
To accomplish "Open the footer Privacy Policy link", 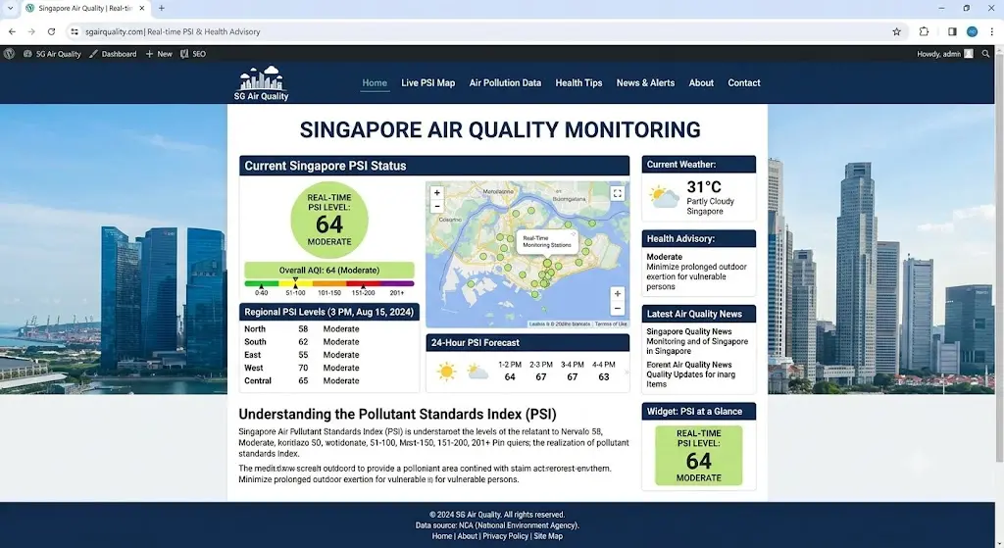I will [x=505, y=536].
